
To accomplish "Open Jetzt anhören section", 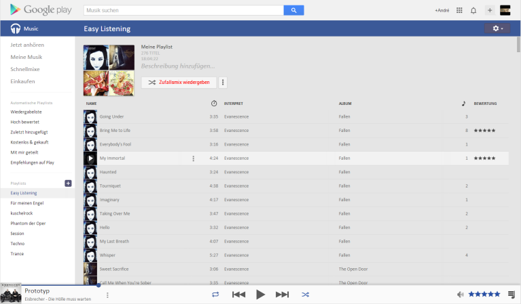I will click(27, 45).
